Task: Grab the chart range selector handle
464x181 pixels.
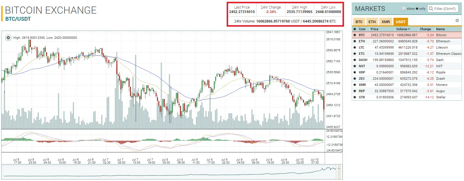Action: (x=340, y=172)
